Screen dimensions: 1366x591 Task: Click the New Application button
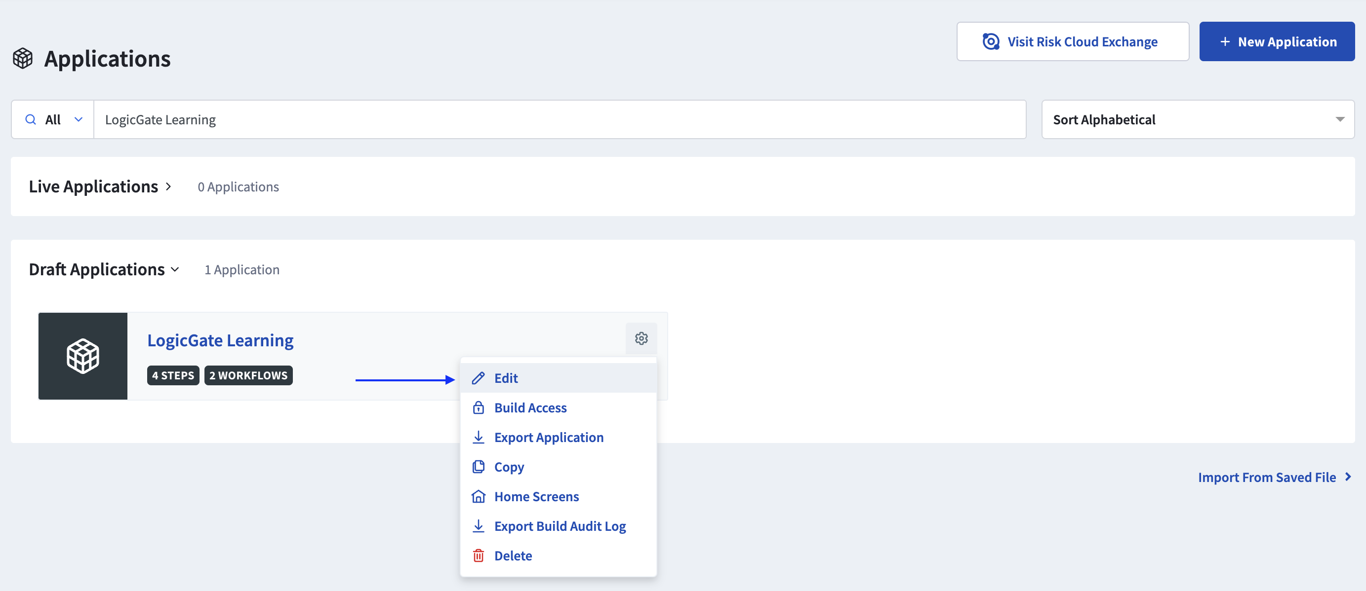pyautogui.click(x=1277, y=41)
